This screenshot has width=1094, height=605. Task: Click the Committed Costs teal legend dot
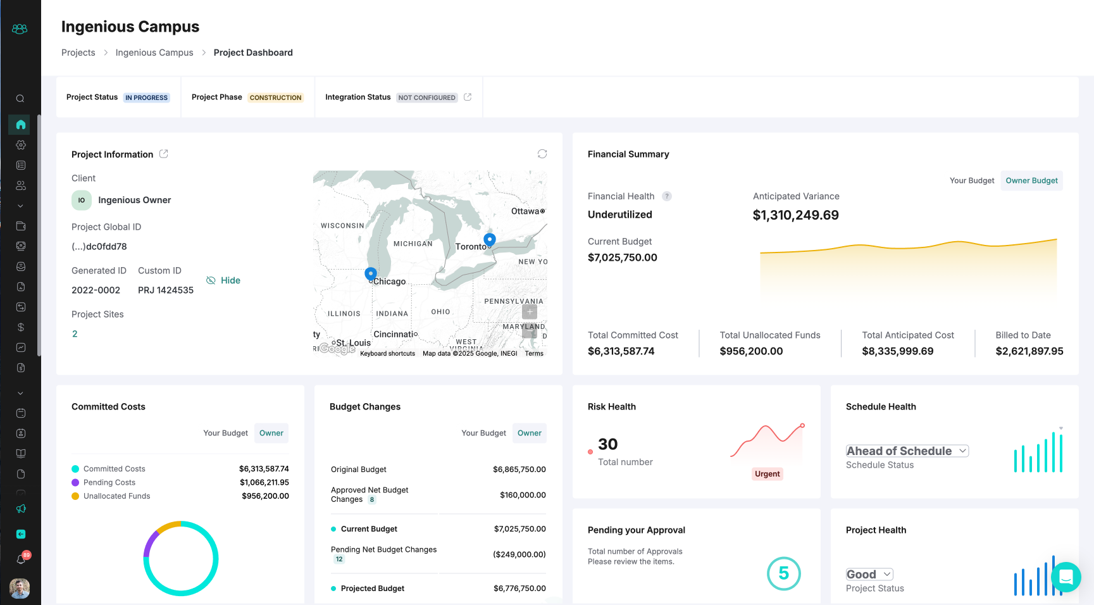point(75,469)
